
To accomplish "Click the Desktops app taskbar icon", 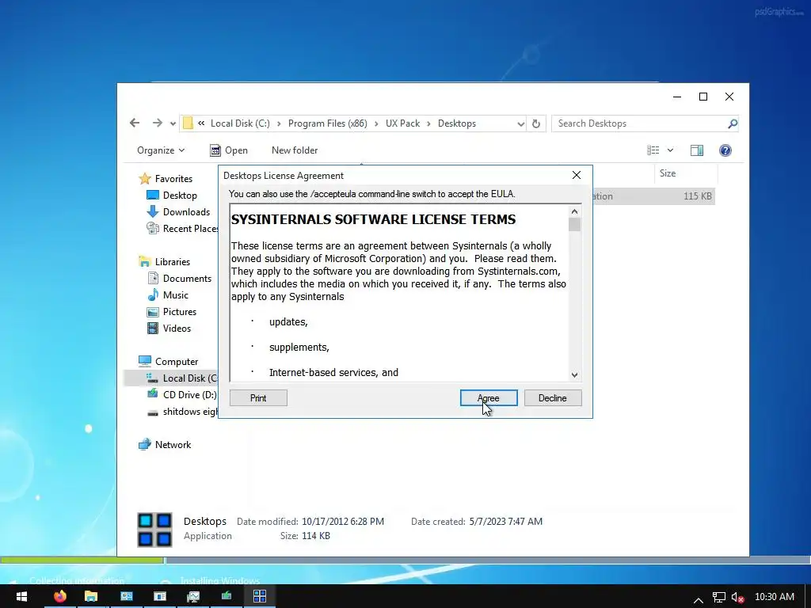I will (x=260, y=596).
